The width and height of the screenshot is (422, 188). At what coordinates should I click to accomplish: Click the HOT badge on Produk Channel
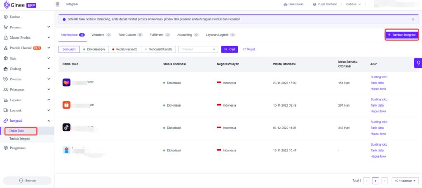[x=37, y=48]
